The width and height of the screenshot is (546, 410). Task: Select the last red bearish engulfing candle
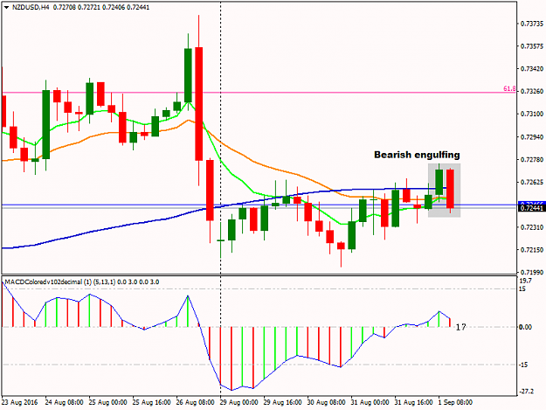point(450,189)
